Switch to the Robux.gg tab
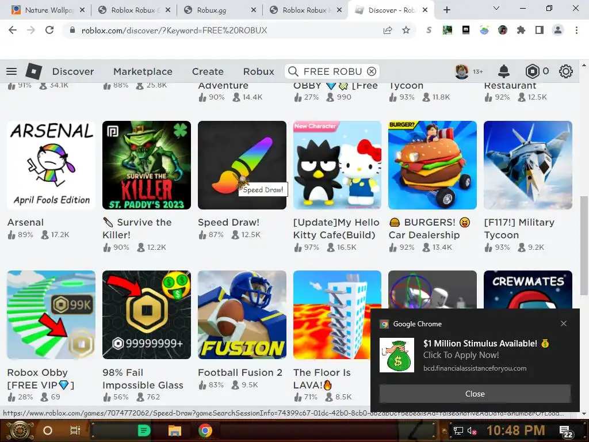The height and width of the screenshot is (442, 589). coord(218,10)
